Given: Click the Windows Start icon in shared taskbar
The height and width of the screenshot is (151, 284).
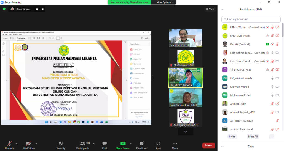Looking at the screenshot, I should coord(47,122).
